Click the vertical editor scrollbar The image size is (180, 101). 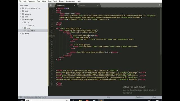tap(161, 31)
